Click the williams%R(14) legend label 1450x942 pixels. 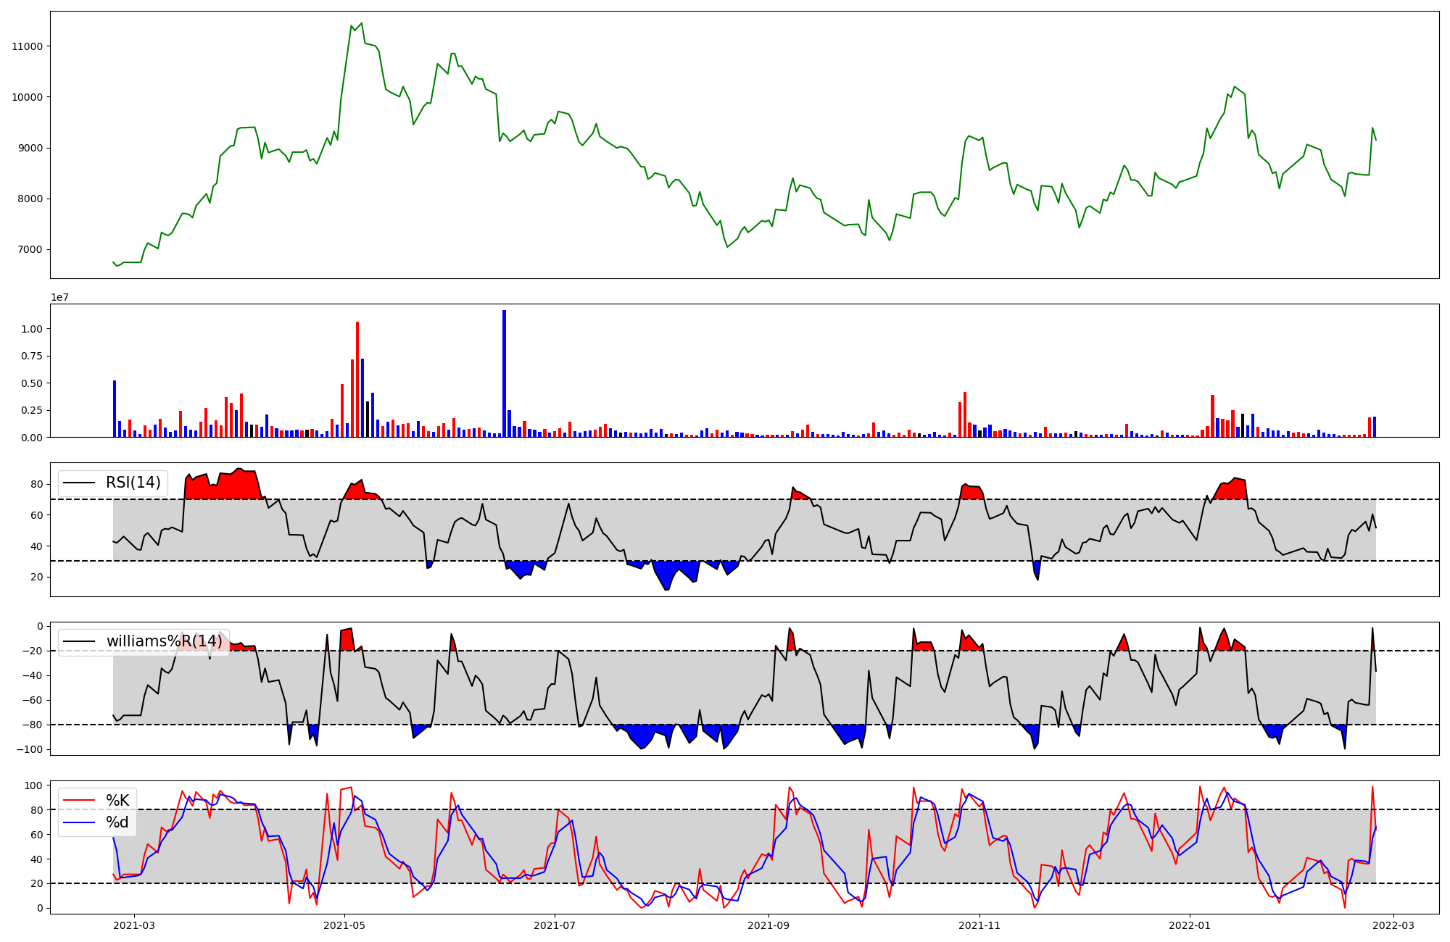click(x=164, y=641)
